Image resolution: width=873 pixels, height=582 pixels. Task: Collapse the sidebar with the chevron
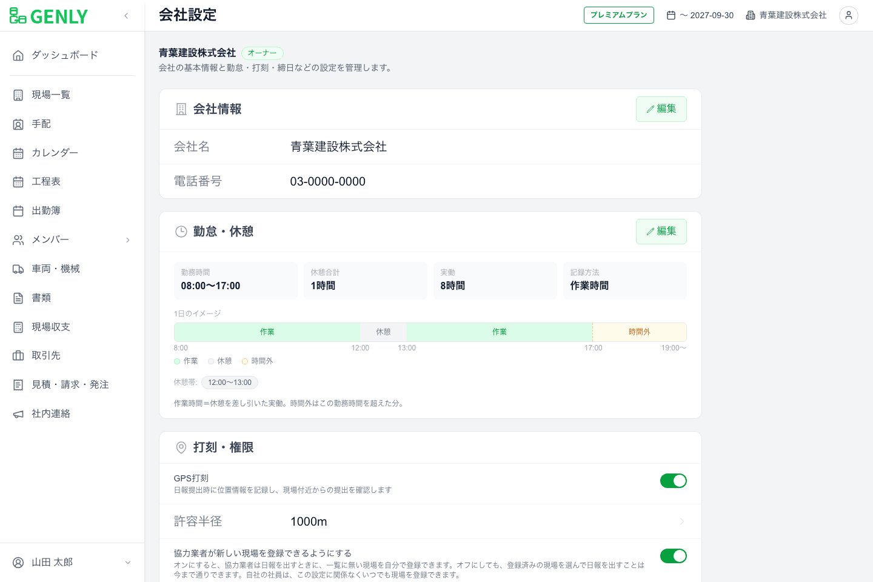coord(126,16)
